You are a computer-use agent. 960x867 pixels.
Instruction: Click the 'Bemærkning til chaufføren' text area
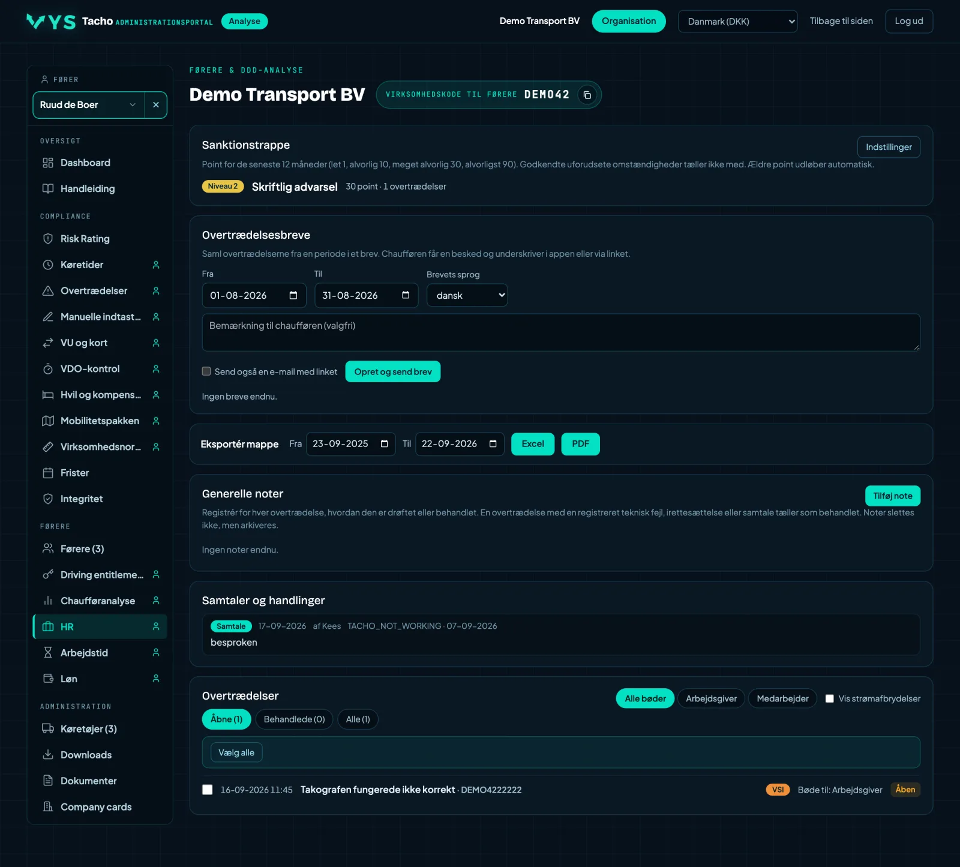click(561, 332)
